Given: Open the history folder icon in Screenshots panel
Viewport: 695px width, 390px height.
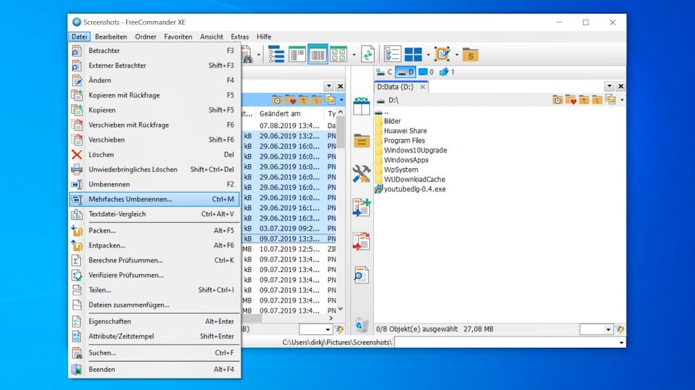Looking at the screenshot, I should tap(277, 100).
